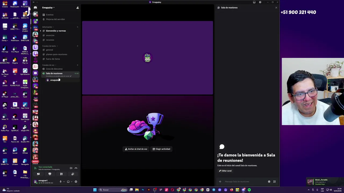Deafen audio with headphones icon
The image size is (344, 193).
[68, 182]
